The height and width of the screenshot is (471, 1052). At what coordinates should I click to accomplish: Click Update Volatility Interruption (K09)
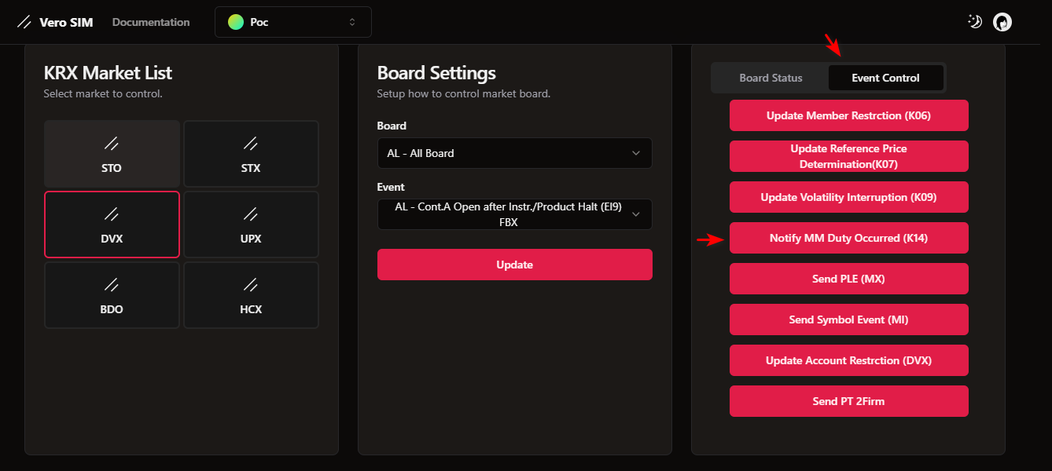point(848,197)
